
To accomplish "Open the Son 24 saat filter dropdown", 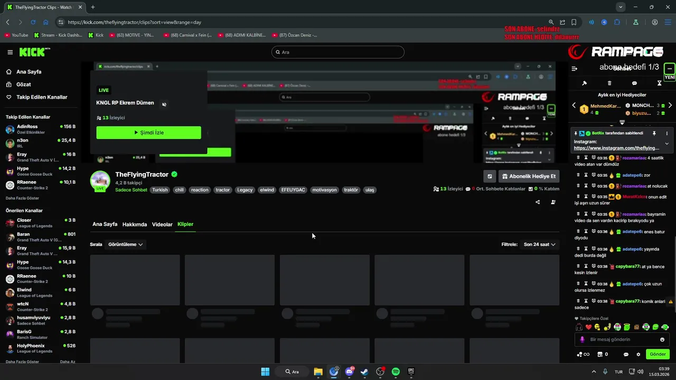I will 539,244.
